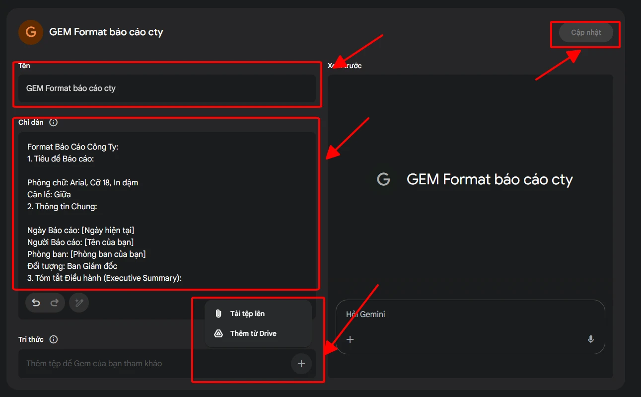Click the line 'Đối tượng: Ban Giám đốc'
The height and width of the screenshot is (397, 641).
72,266
